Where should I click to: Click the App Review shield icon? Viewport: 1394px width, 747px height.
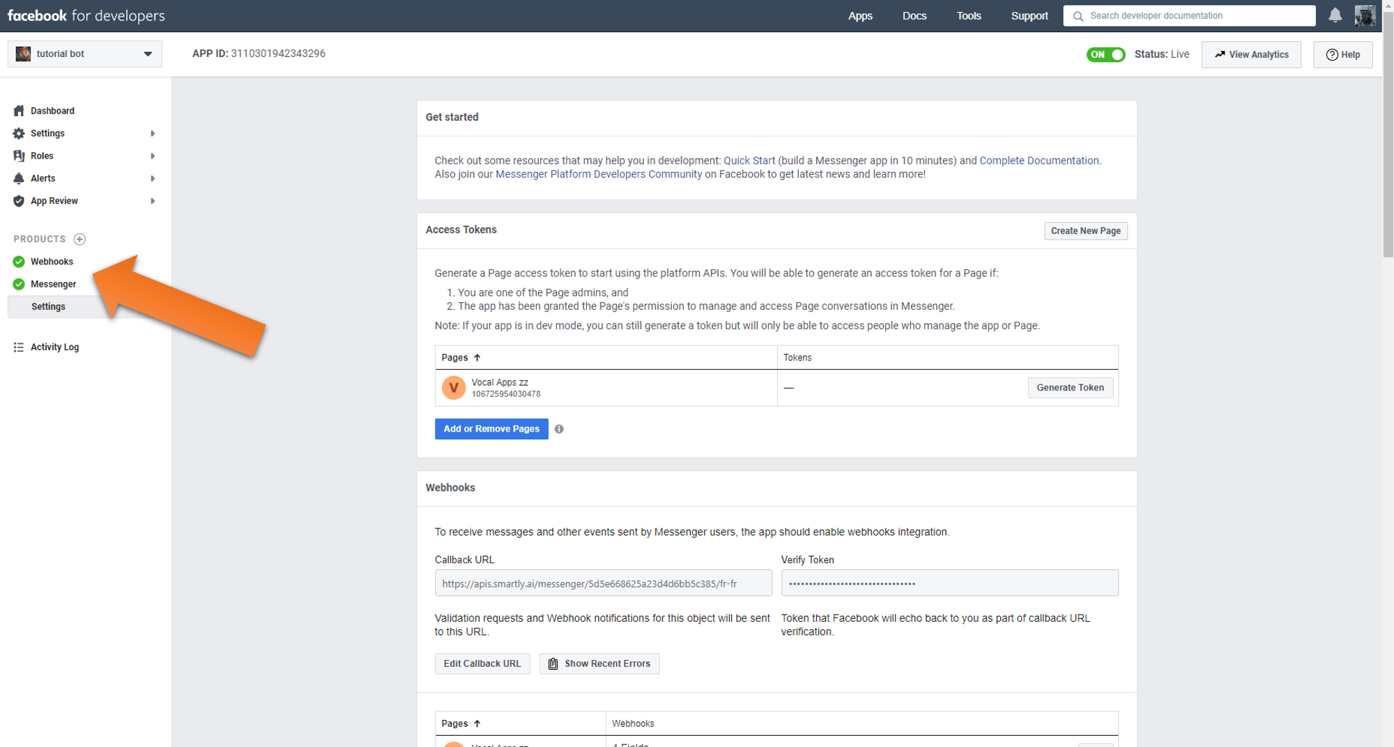(x=19, y=201)
